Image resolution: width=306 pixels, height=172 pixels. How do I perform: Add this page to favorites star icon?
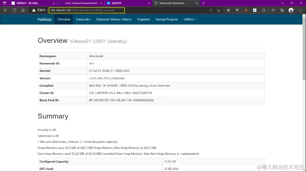[218, 10]
